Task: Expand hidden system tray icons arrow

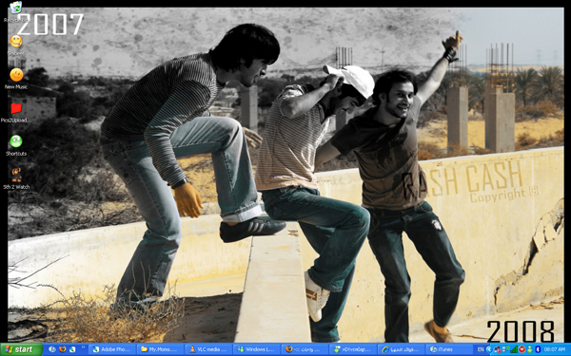Action: [489, 349]
